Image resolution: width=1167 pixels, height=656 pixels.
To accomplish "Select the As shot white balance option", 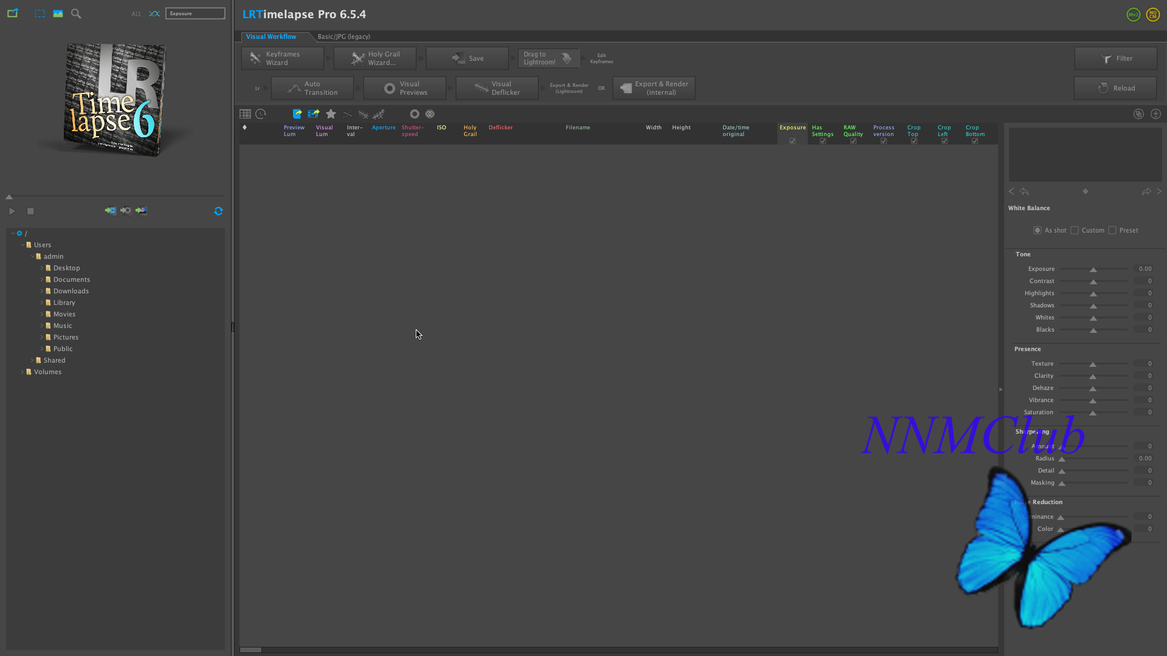I will point(1038,230).
